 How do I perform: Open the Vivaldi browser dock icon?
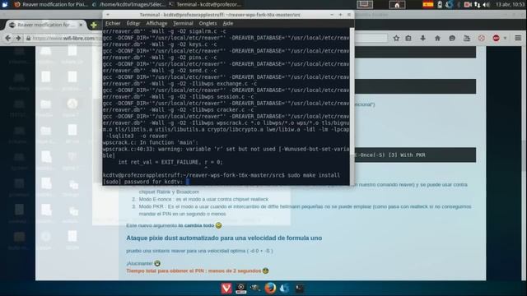click(226, 289)
